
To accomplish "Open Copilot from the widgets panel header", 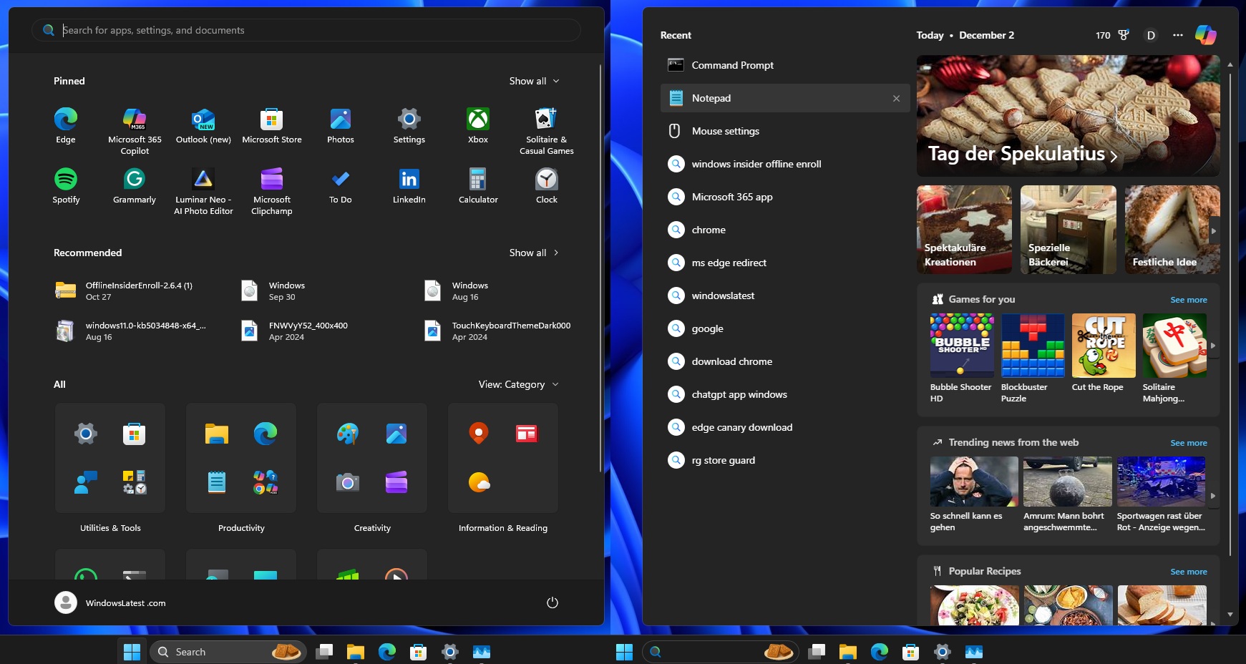I will pyautogui.click(x=1205, y=34).
